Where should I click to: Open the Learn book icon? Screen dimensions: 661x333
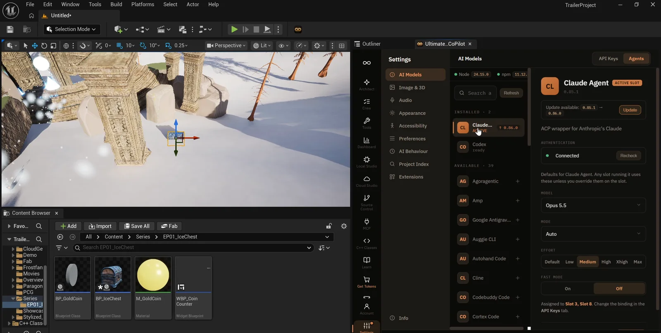pos(366,263)
